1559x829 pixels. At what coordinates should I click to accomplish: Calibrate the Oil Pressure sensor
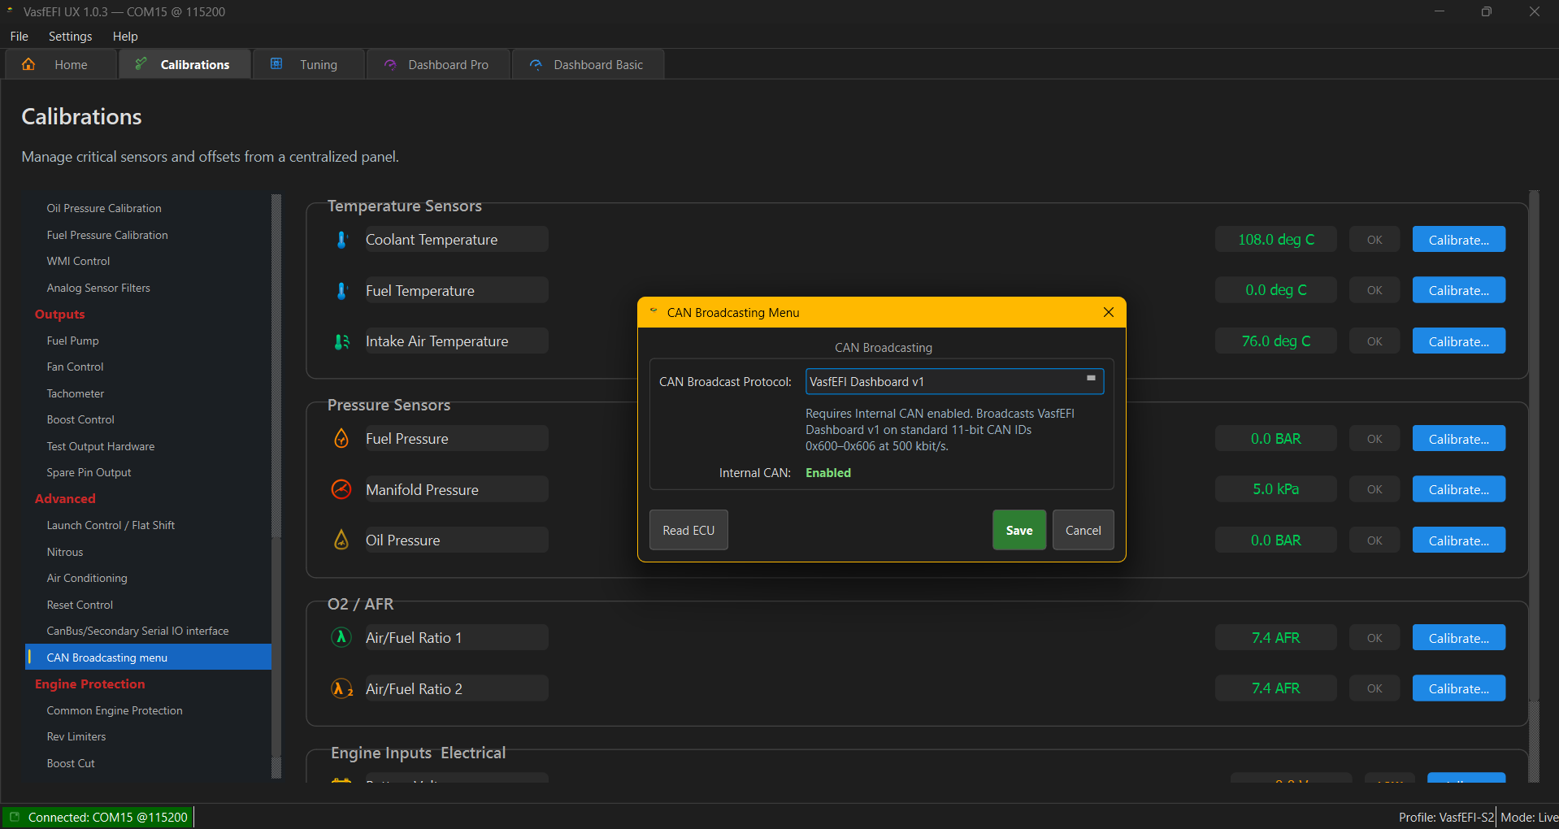(1458, 540)
